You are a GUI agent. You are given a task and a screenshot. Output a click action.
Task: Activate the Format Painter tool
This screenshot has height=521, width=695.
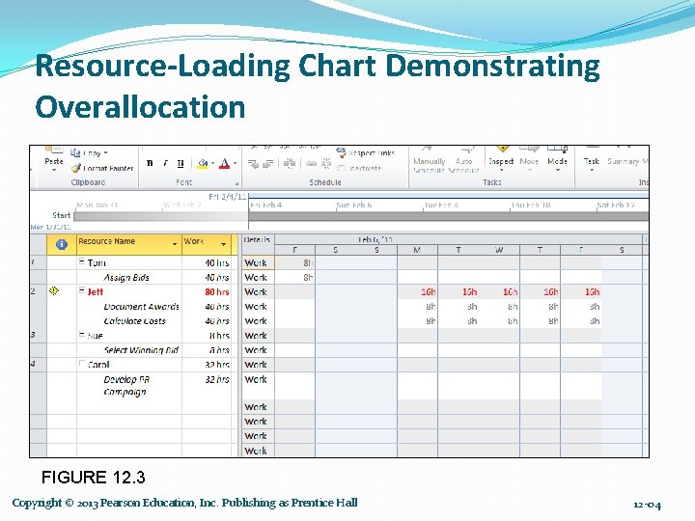tap(102, 168)
